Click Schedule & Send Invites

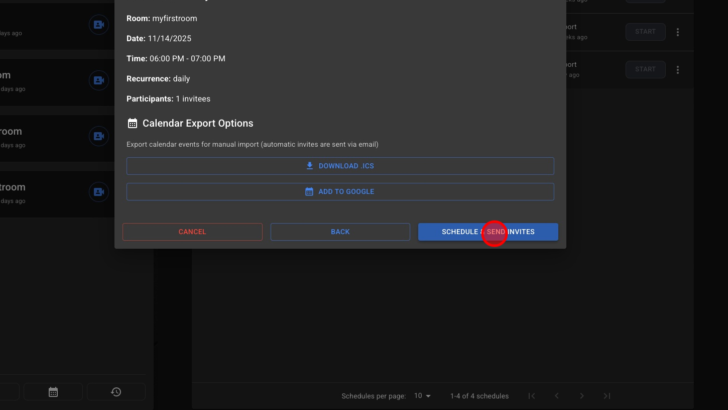488,232
